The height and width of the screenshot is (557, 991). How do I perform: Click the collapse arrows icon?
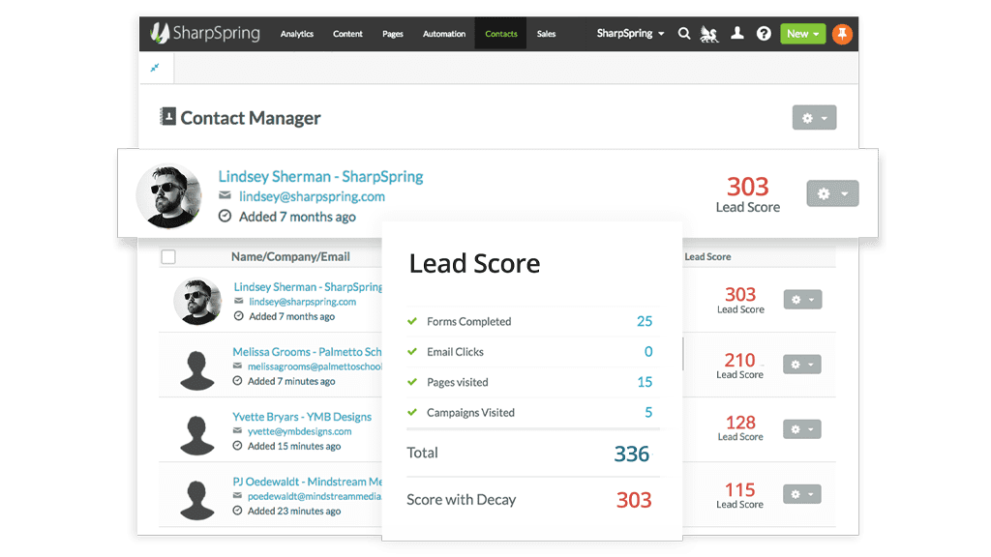click(x=155, y=68)
